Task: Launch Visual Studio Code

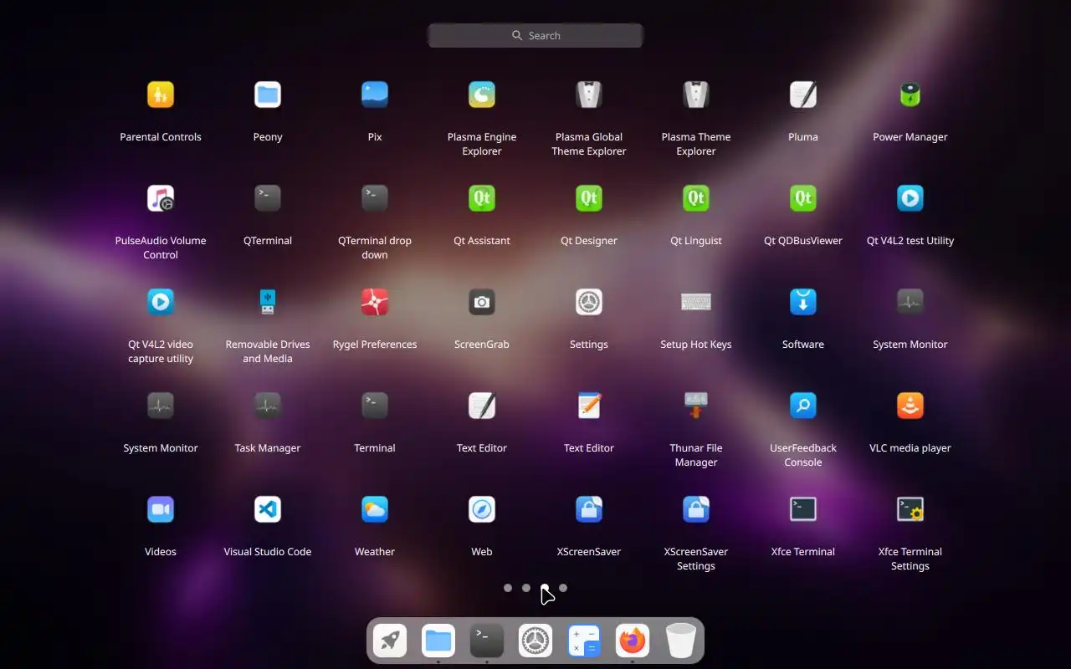Action: (x=268, y=509)
